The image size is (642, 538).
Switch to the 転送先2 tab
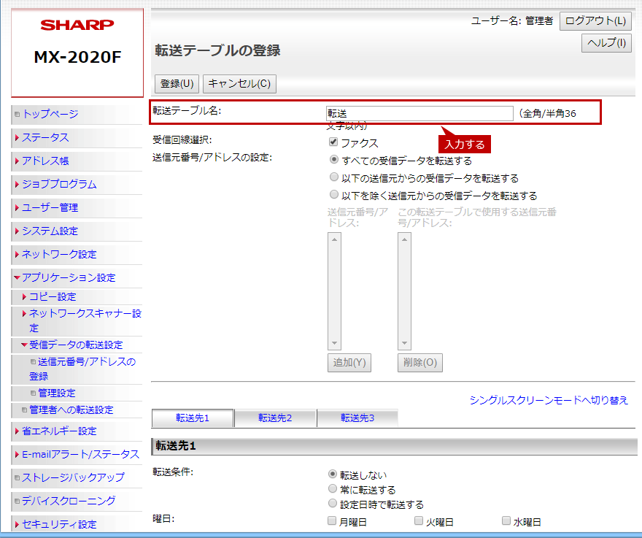coord(275,418)
